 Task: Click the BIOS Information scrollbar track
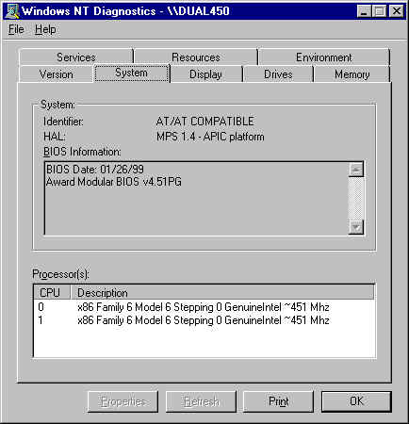click(x=356, y=198)
